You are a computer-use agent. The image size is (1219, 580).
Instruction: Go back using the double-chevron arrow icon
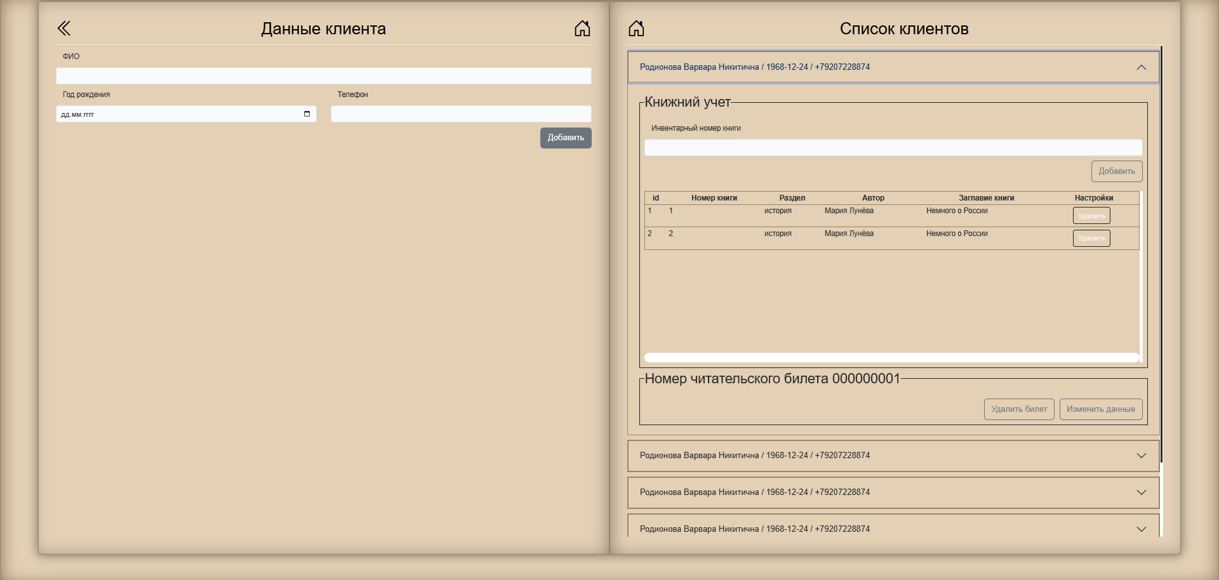[x=64, y=29]
